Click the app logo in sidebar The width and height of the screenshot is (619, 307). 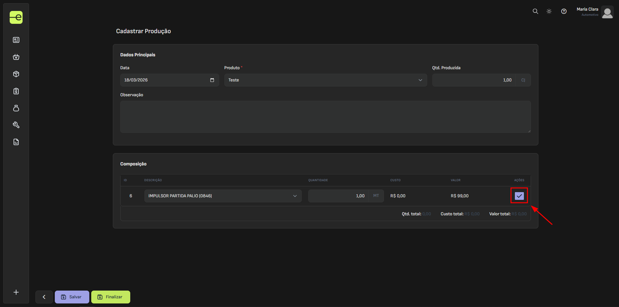[16, 17]
